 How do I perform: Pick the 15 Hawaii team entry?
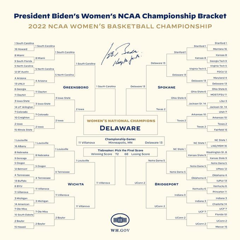tap(20, 227)
